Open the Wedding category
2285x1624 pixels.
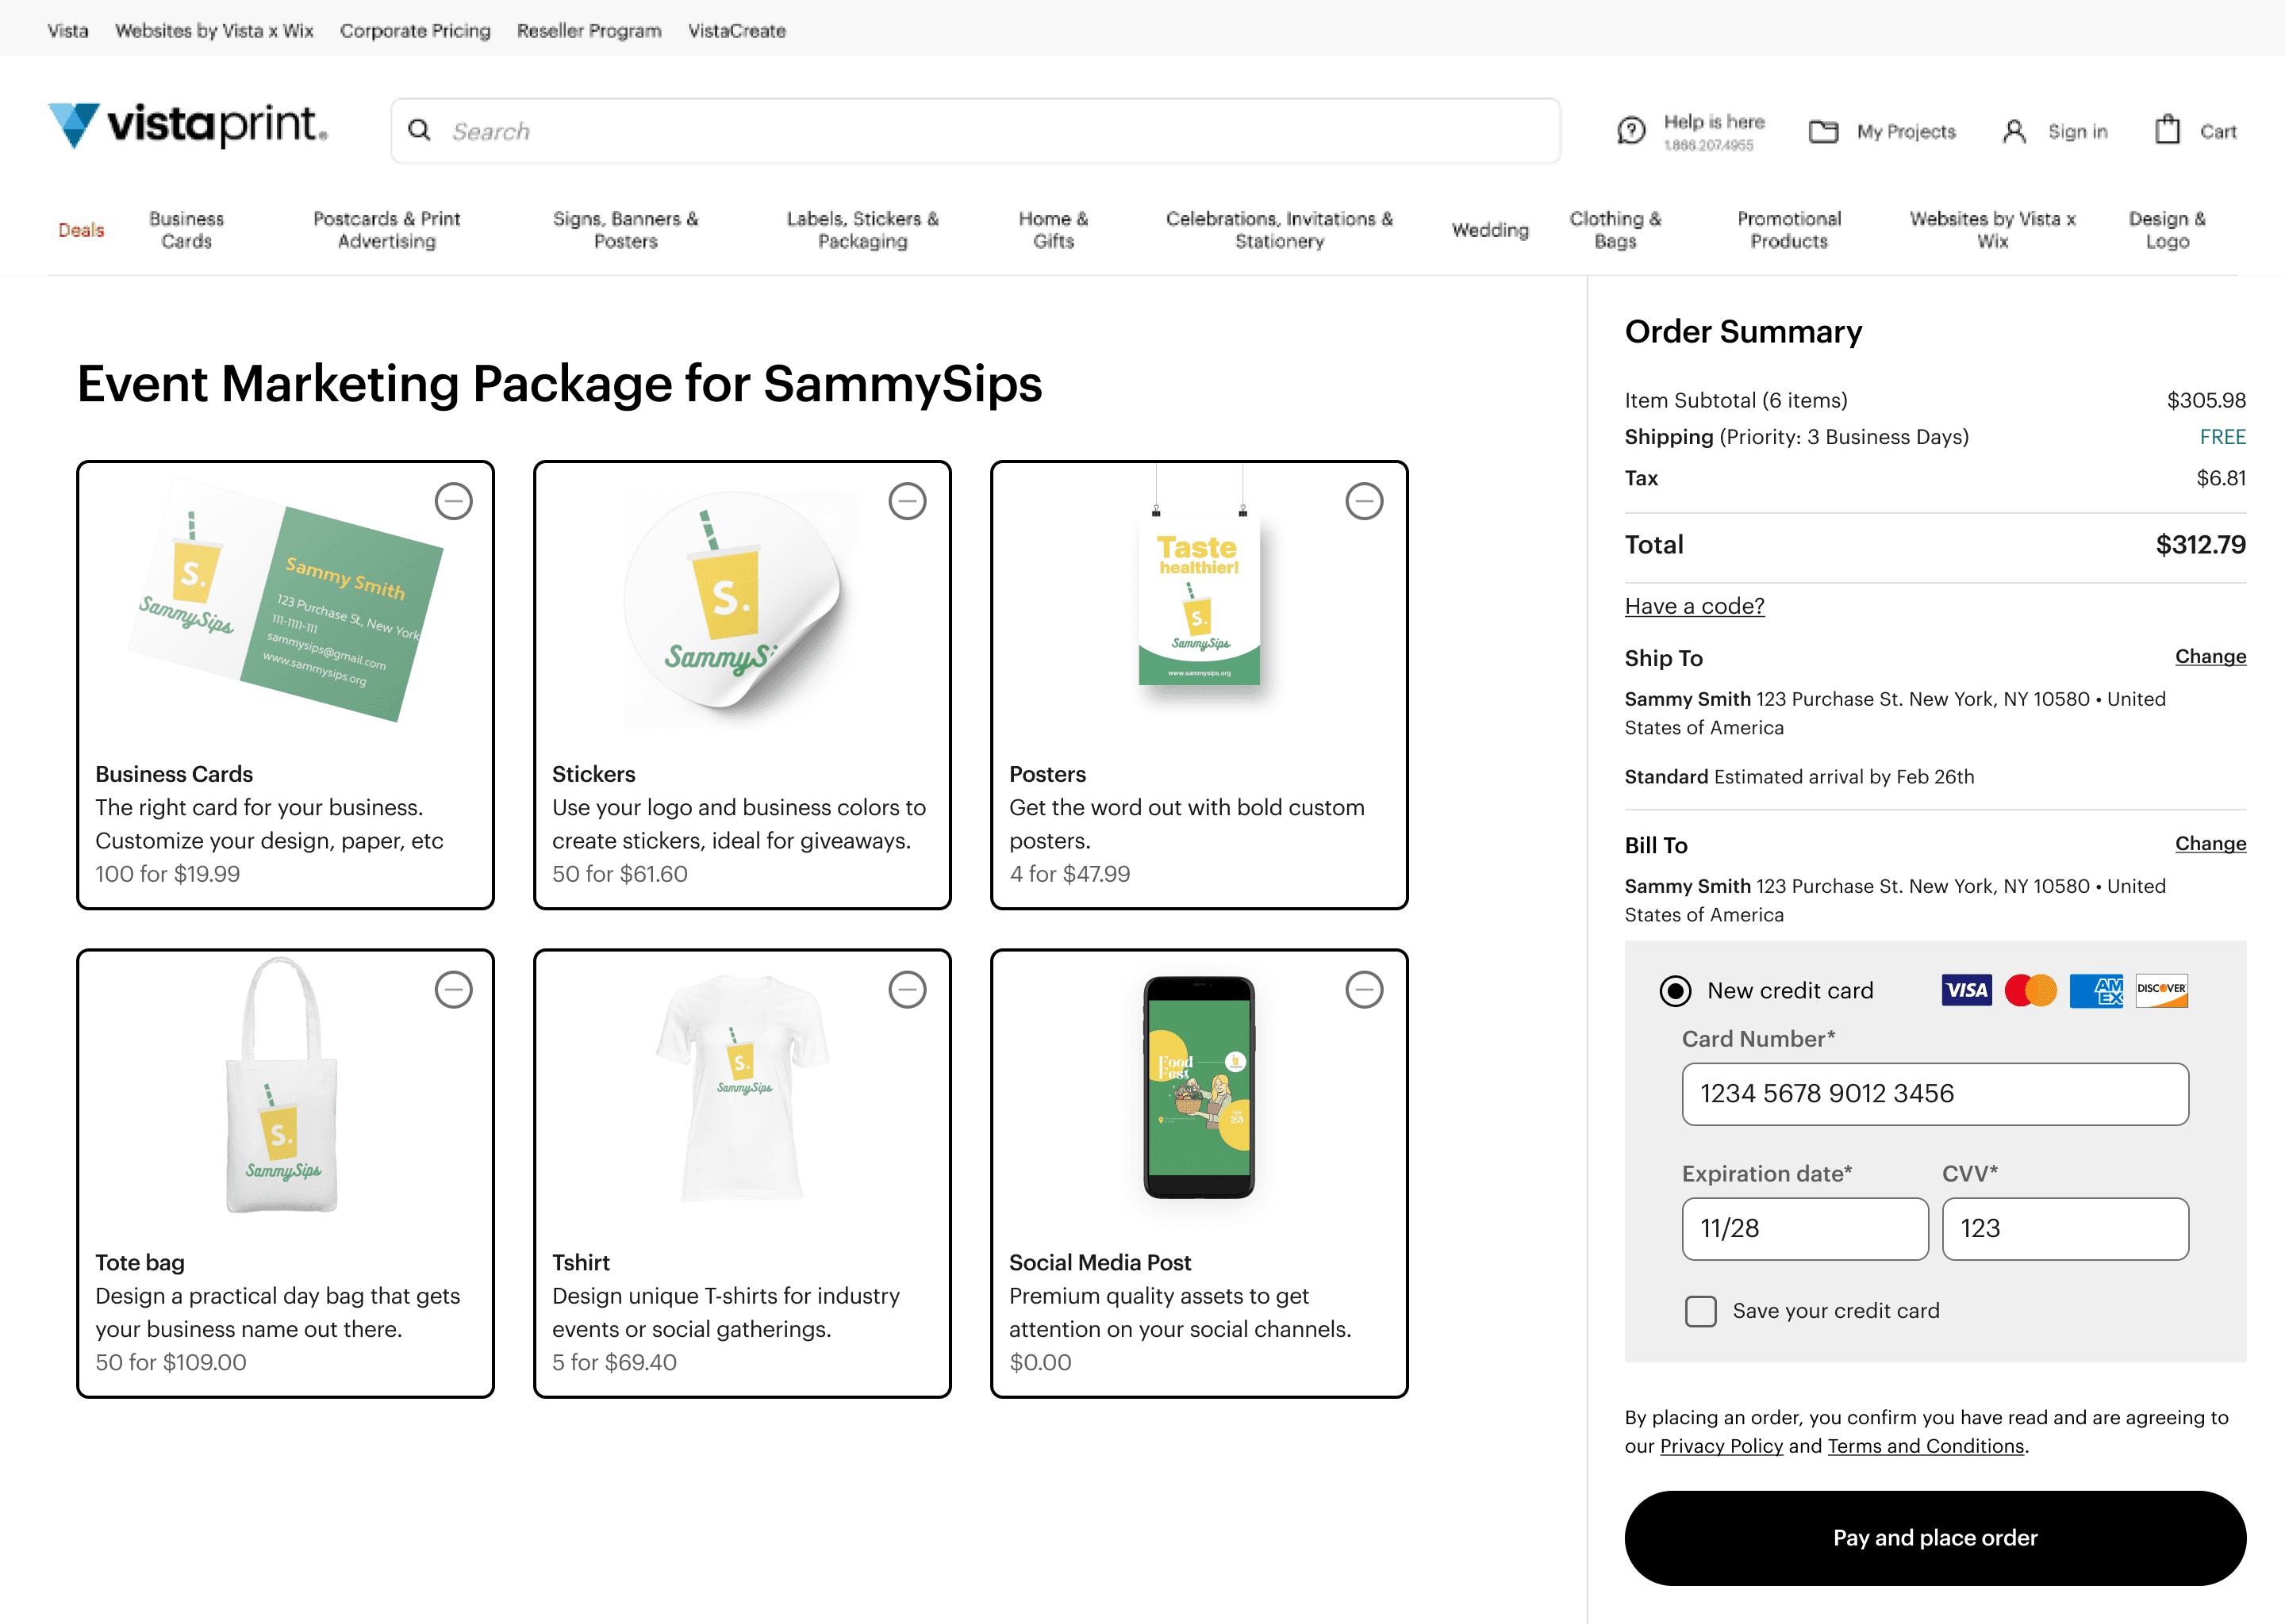1490,229
